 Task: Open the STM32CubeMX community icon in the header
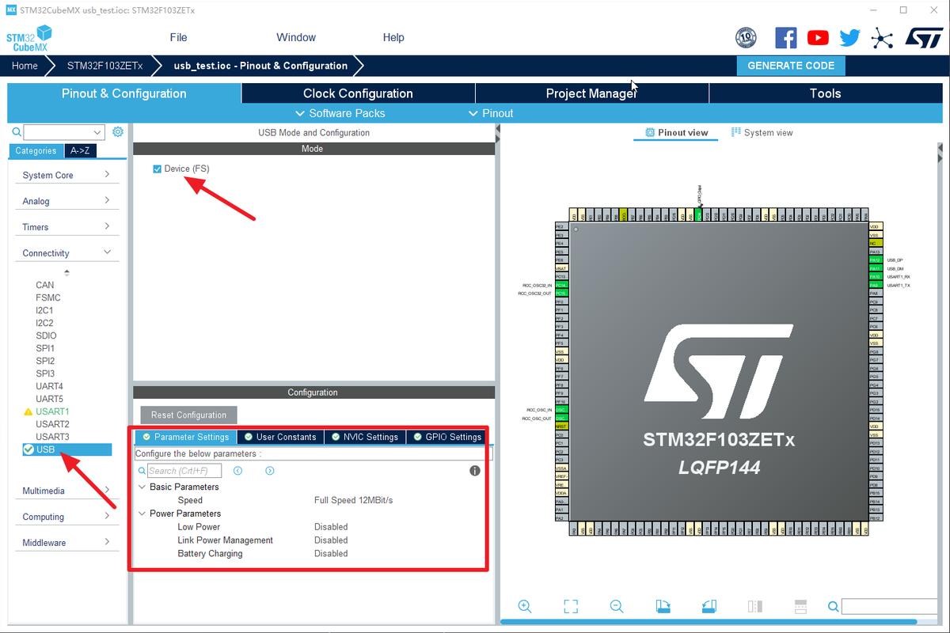882,37
